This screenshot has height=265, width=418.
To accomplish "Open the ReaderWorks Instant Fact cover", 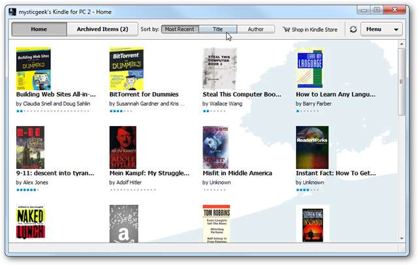I will (x=312, y=148).
